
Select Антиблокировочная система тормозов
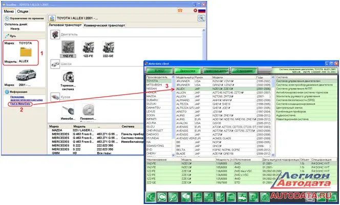306,93
